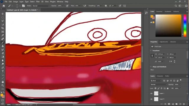Toggle the symmetry paint butterfly options
This screenshot has height=106, width=189.
click(x=125, y=6)
